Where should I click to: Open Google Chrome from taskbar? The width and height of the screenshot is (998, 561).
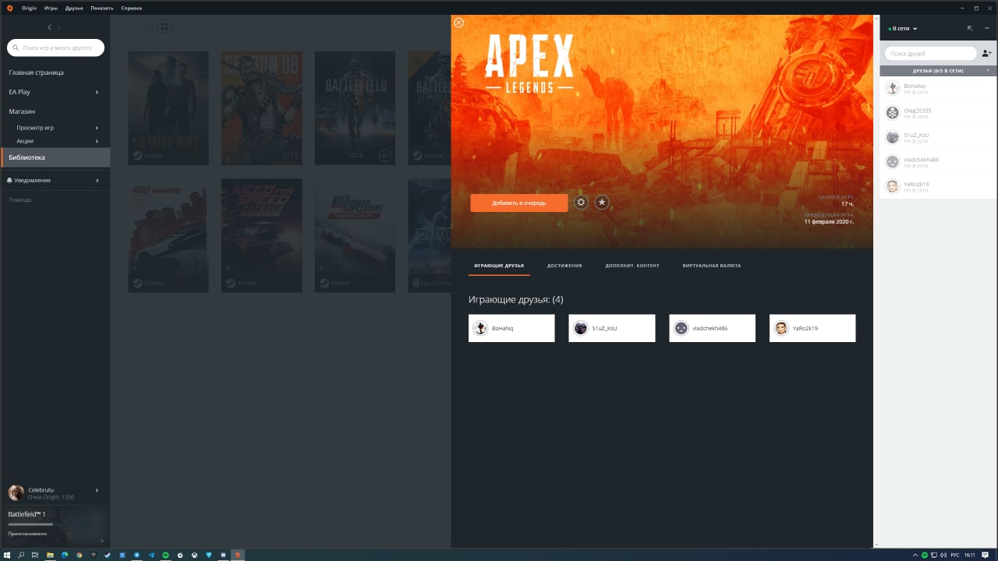(x=79, y=555)
